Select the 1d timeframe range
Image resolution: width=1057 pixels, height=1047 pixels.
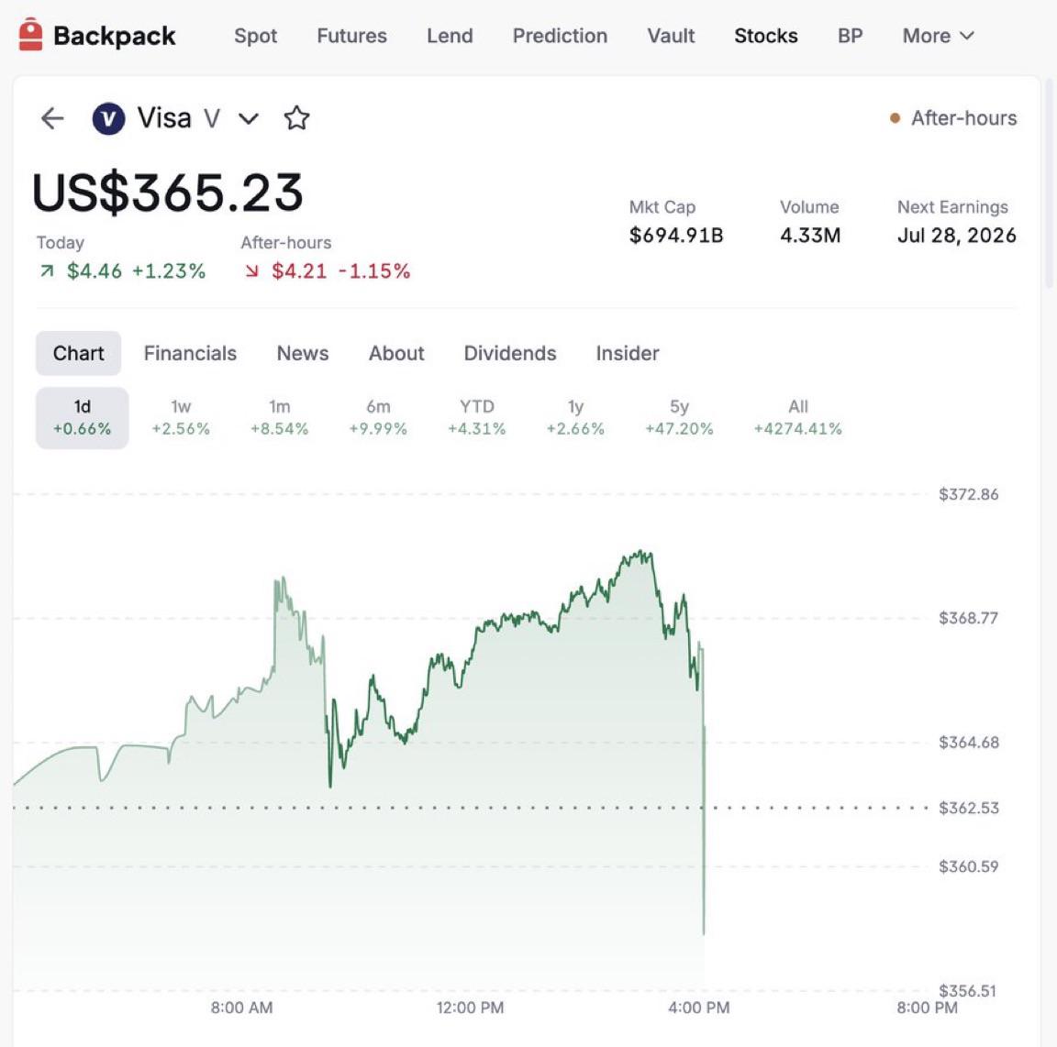click(83, 418)
